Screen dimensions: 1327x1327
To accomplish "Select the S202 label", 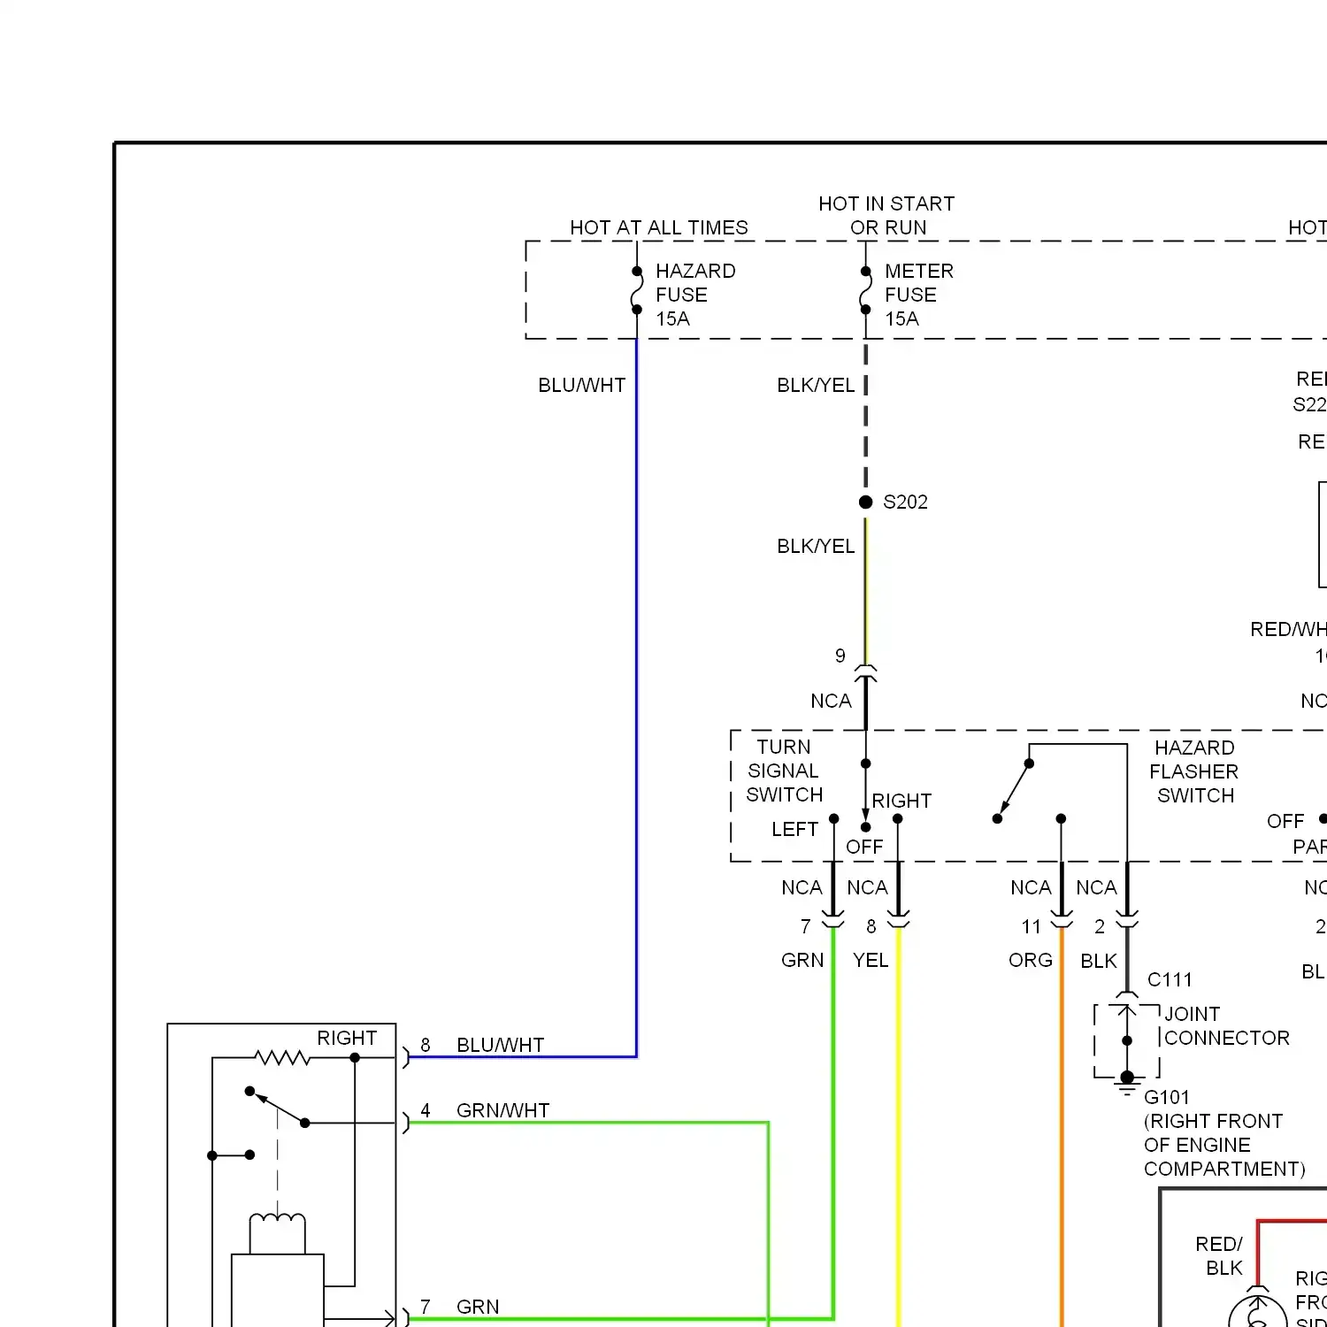I will (906, 502).
